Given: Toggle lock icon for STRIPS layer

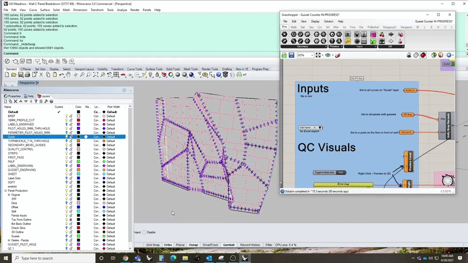Looking at the screenshot, I should (71, 153).
